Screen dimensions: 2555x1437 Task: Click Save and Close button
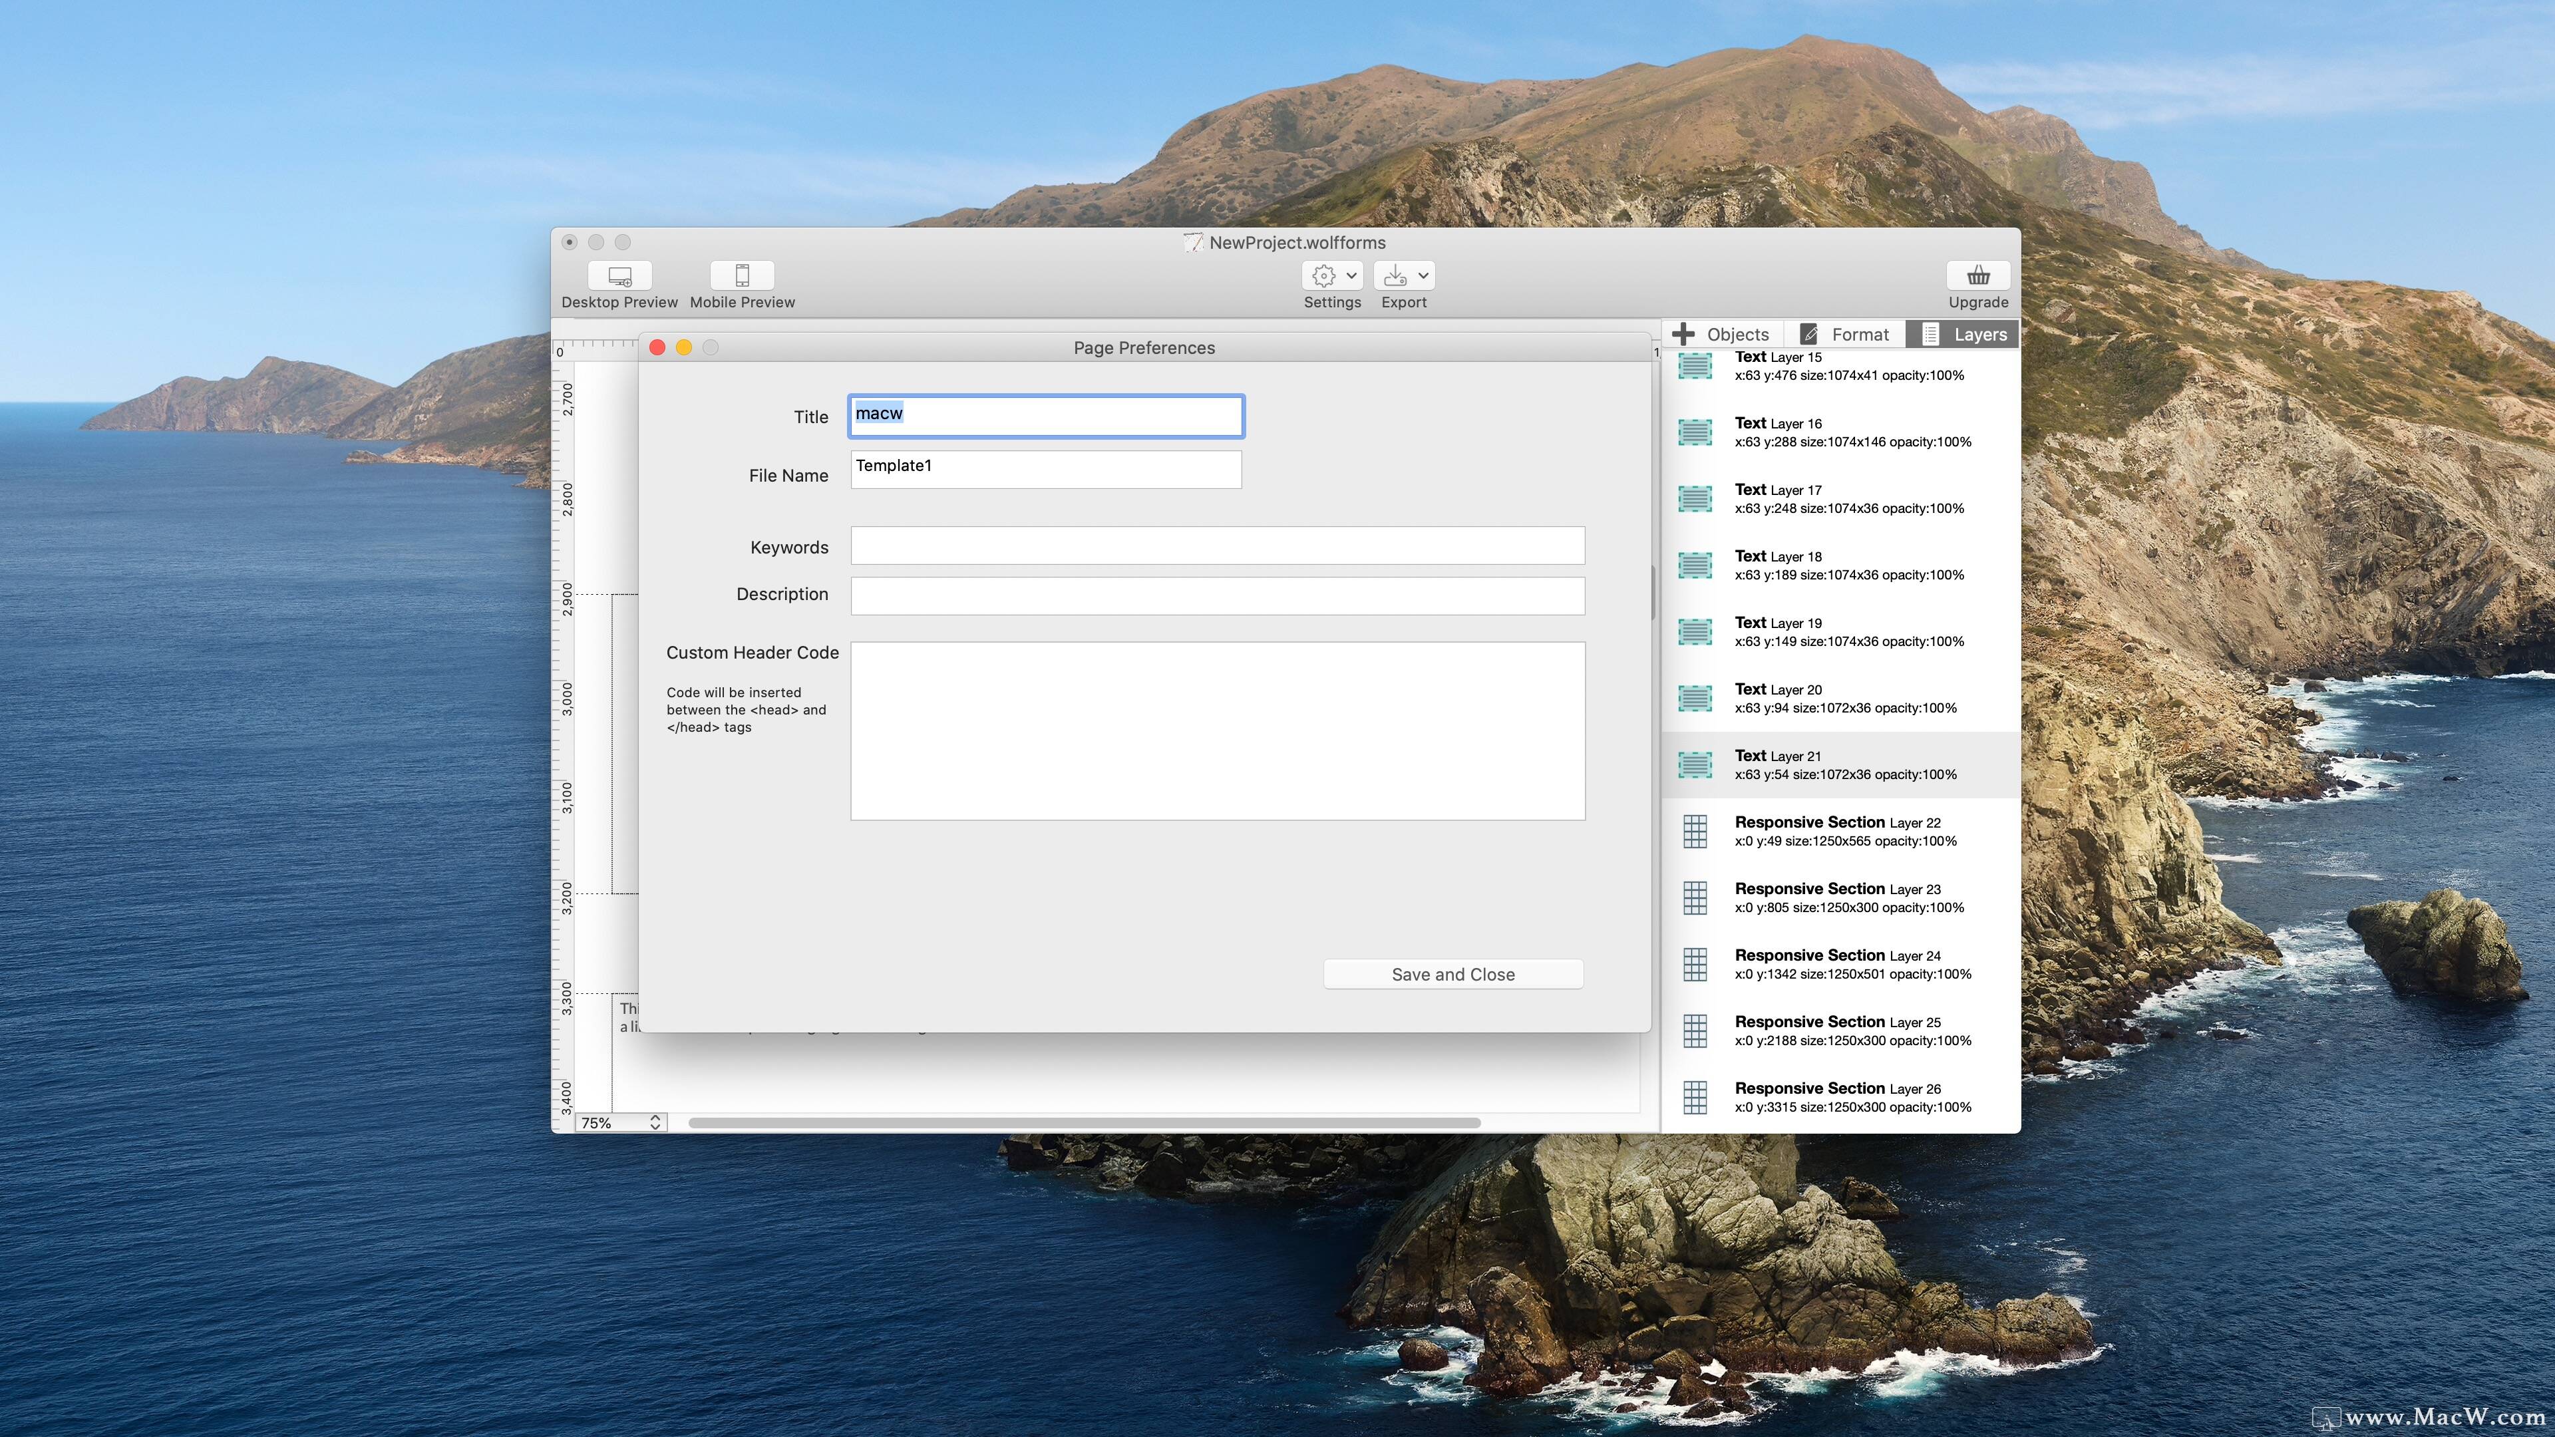coord(1453,974)
